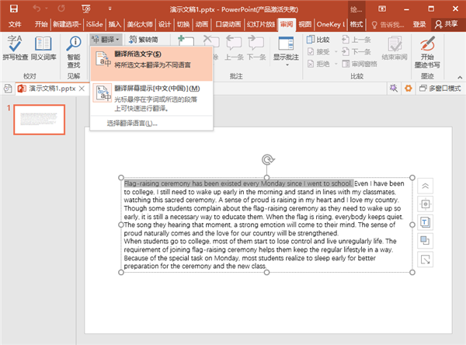Open 同义词库 thesaurus
The image size is (466, 345).
pyautogui.click(x=43, y=48)
